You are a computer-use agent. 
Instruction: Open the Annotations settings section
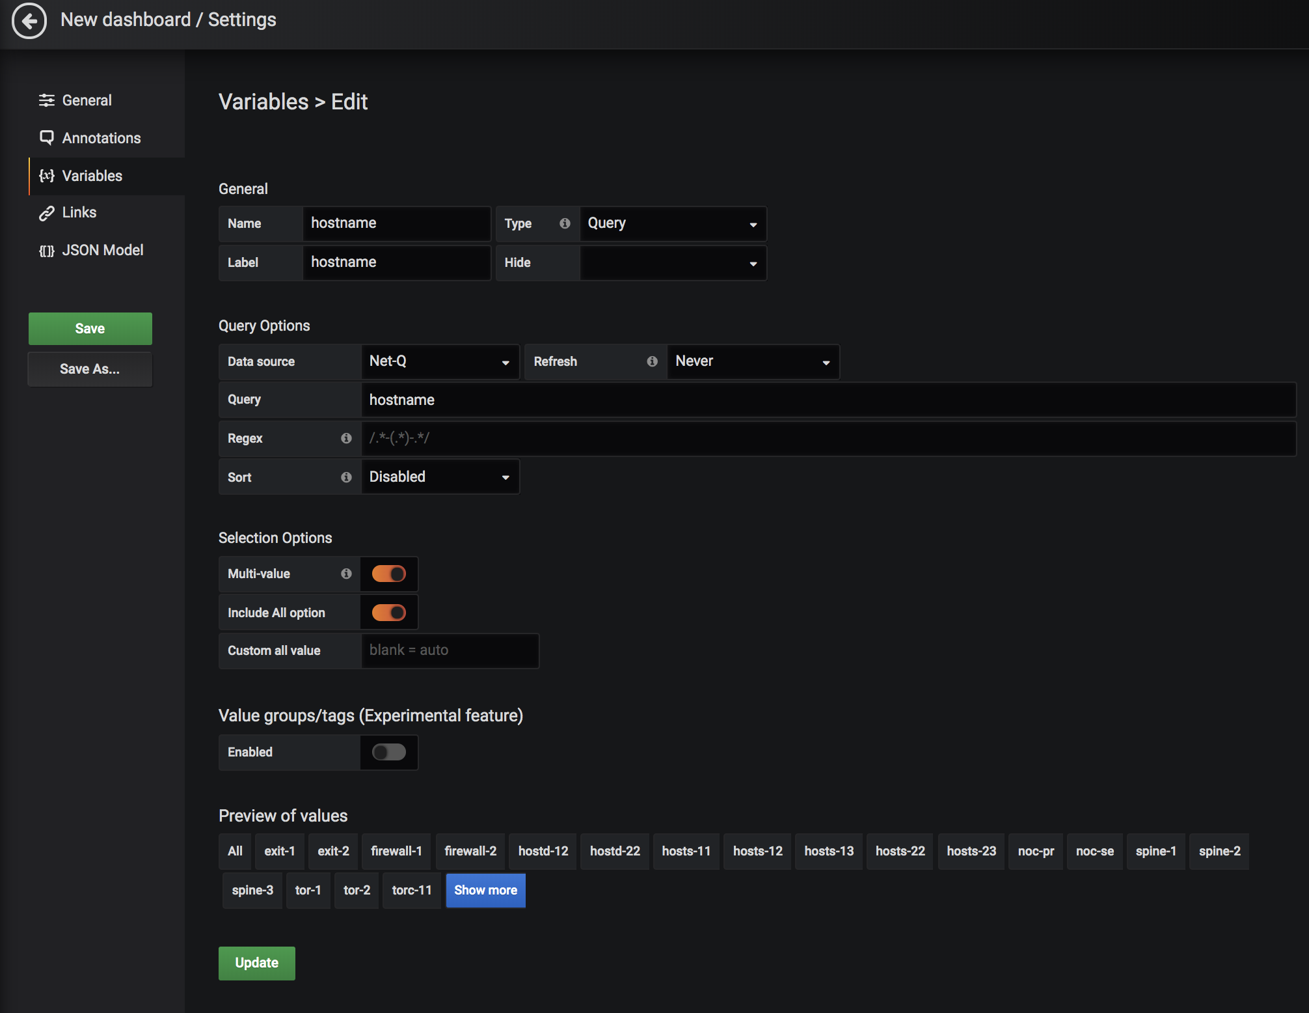click(101, 138)
